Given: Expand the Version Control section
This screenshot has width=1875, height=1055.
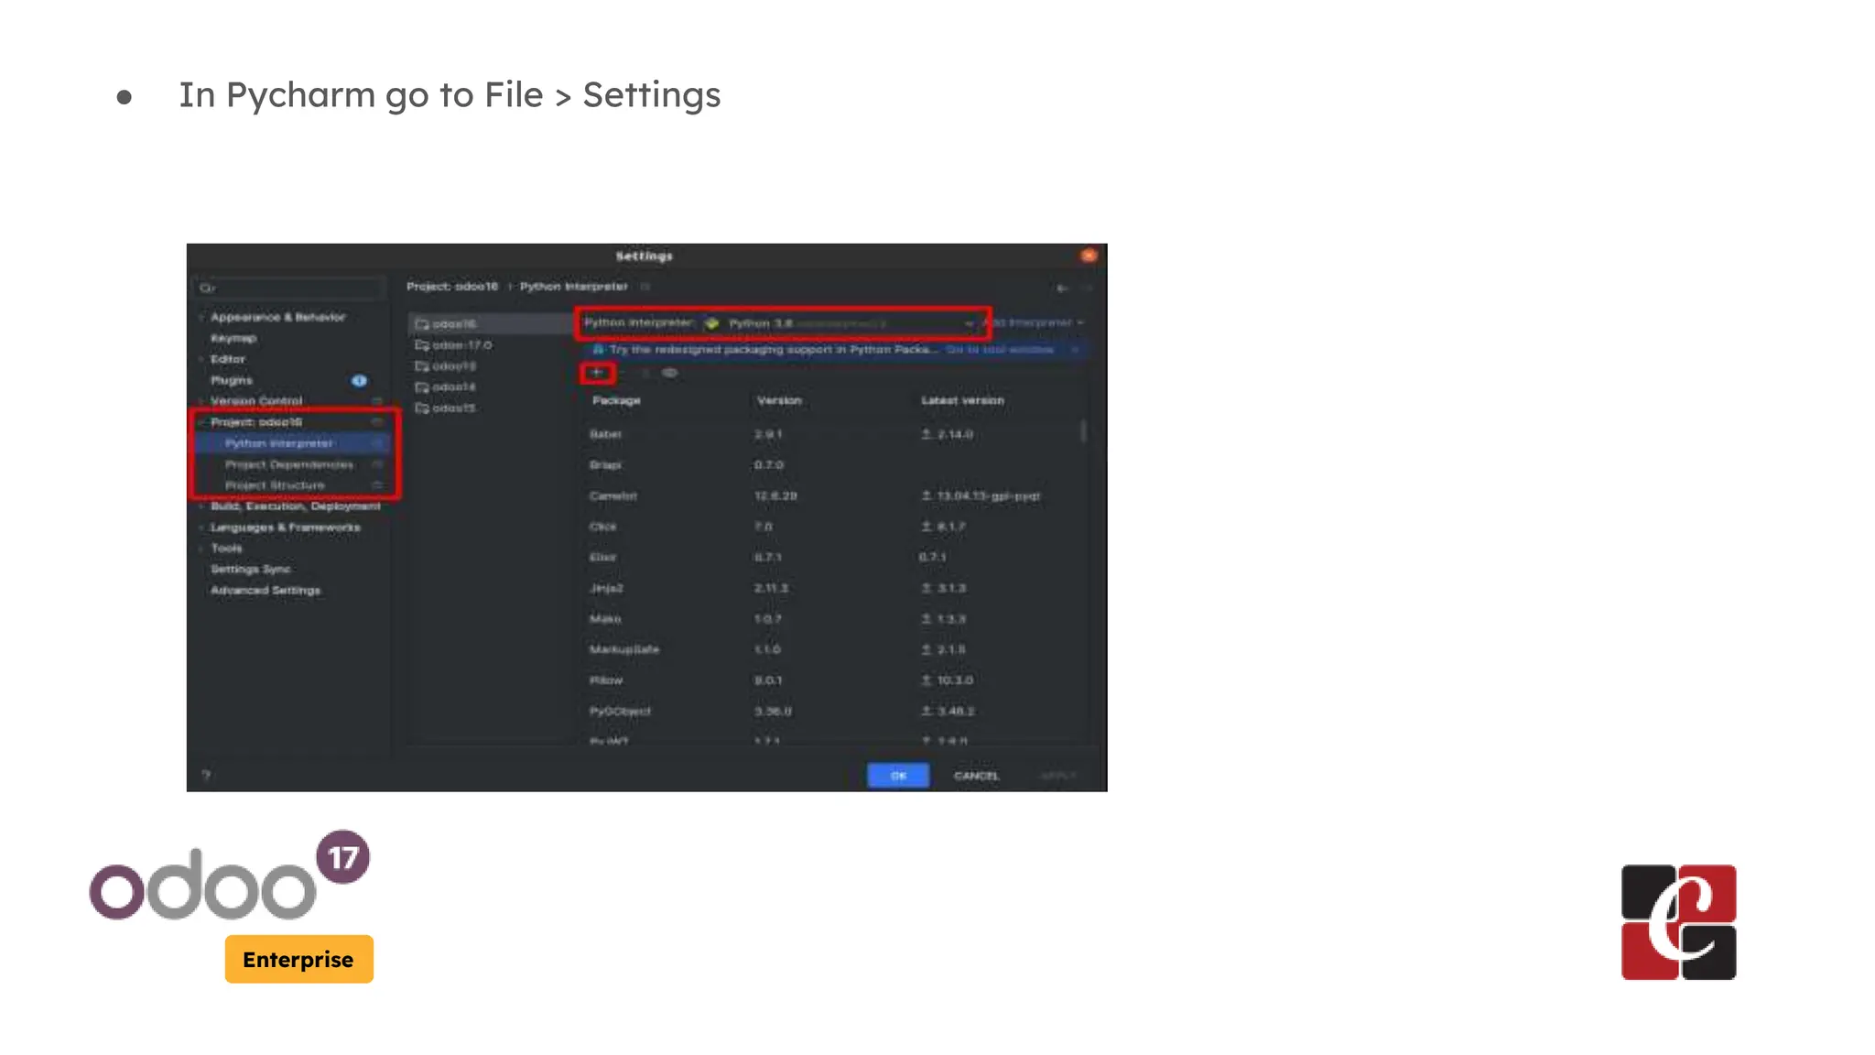Looking at the screenshot, I should pyautogui.click(x=201, y=401).
